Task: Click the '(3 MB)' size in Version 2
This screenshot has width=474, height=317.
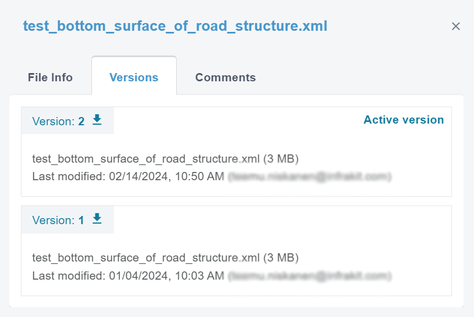Action: pyautogui.click(x=281, y=159)
